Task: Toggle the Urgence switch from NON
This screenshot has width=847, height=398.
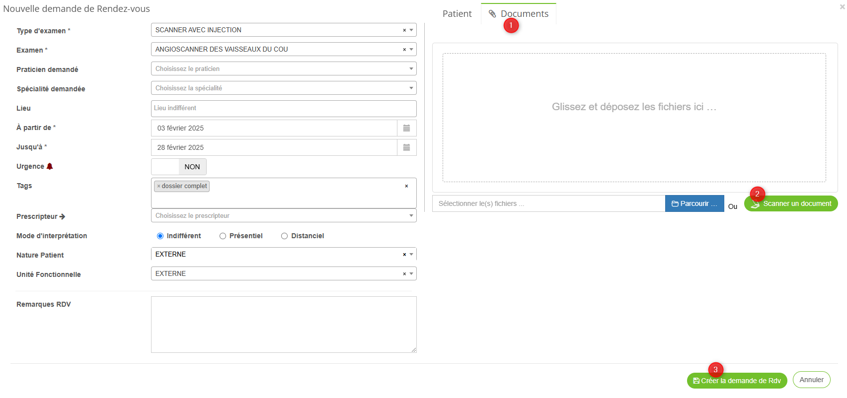Action: (179, 167)
